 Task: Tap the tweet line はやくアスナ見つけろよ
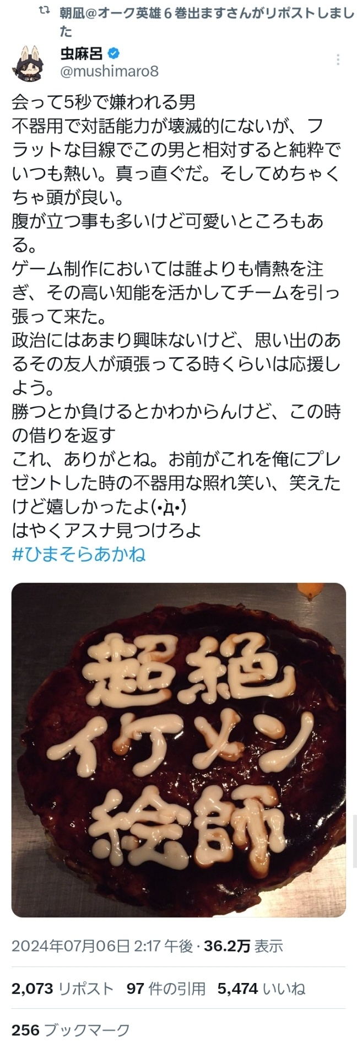point(107,530)
